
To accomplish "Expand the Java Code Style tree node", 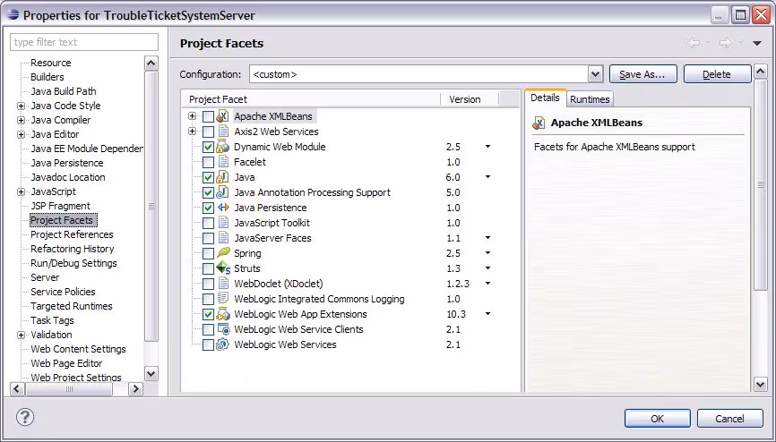I will 21,106.
